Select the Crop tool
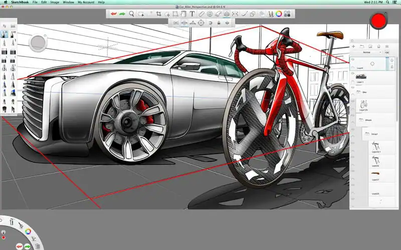Image resolution: width=401 pixels, height=250 pixels. (158, 14)
